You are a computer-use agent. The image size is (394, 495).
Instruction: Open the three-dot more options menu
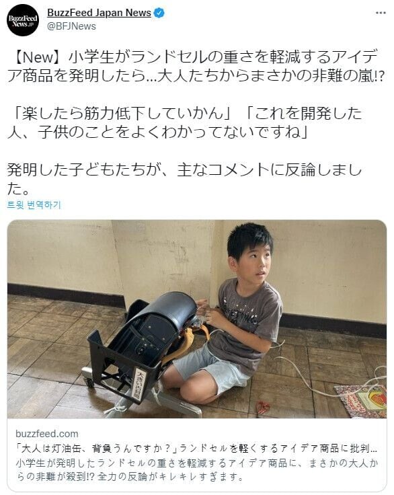(381, 13)
